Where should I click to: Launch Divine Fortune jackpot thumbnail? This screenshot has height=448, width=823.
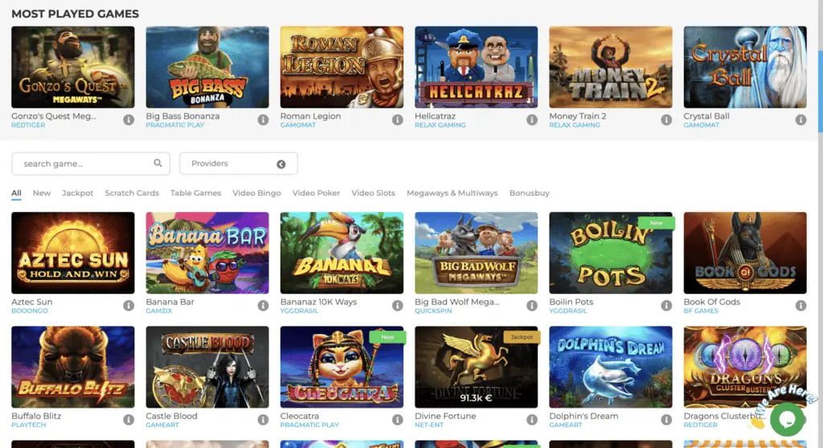476,367
